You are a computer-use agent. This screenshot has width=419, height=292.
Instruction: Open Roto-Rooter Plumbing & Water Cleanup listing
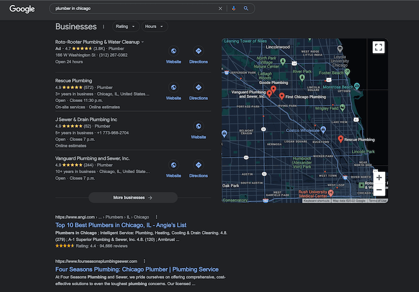pos(97,42)
